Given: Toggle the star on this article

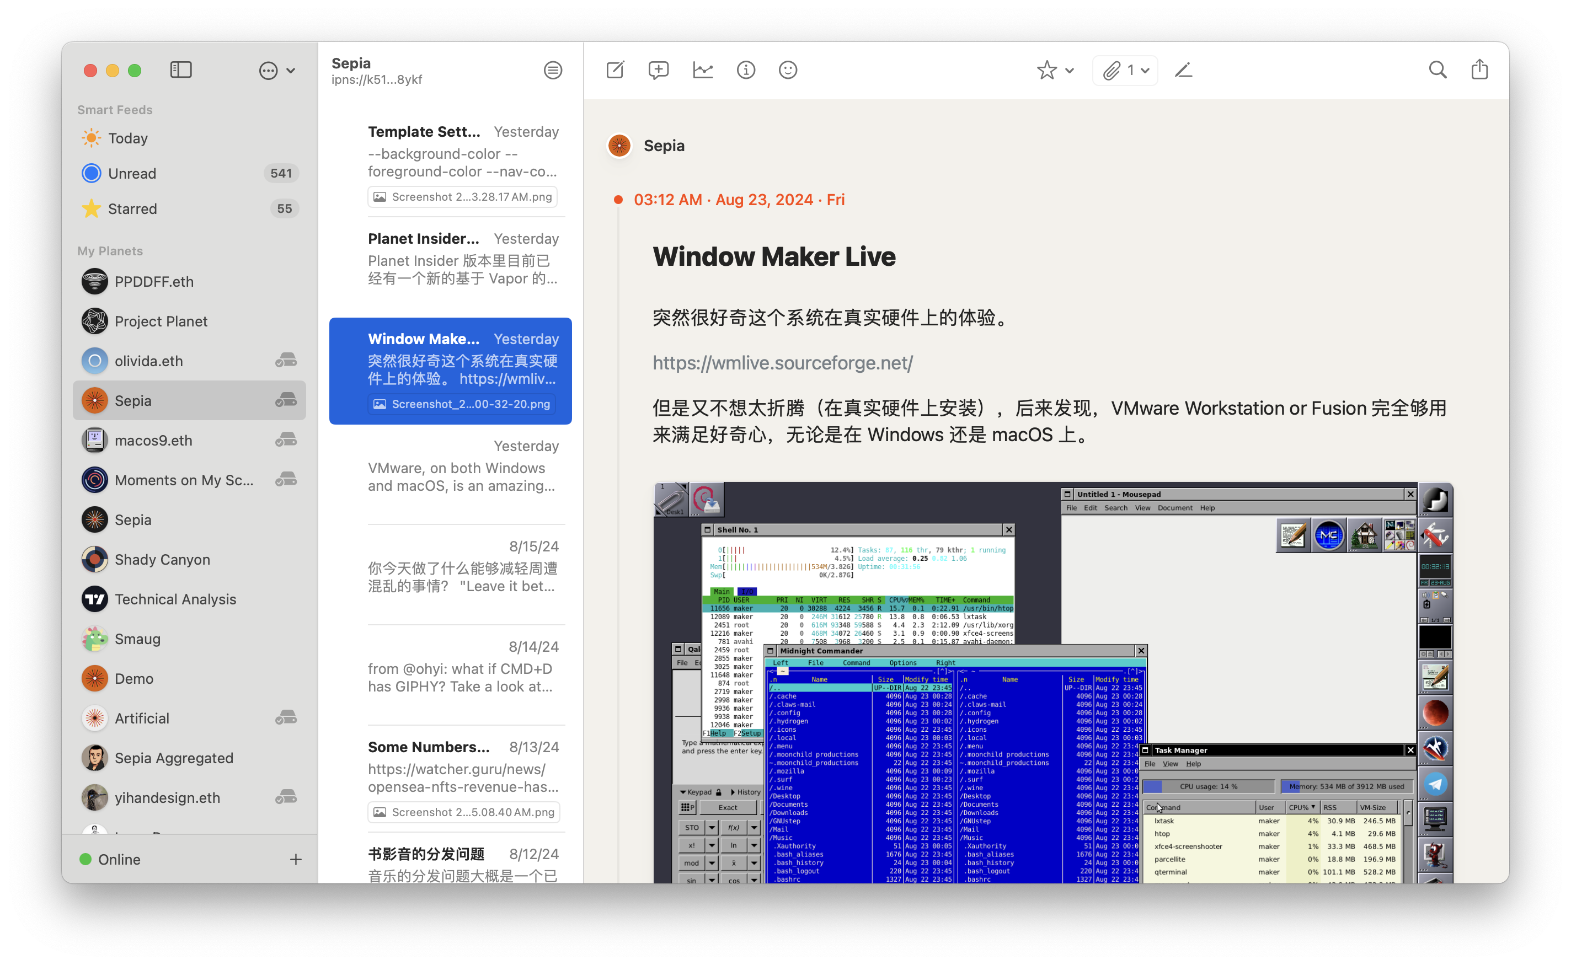Looking at the screenshot, I should click(x=1046, y=69).
